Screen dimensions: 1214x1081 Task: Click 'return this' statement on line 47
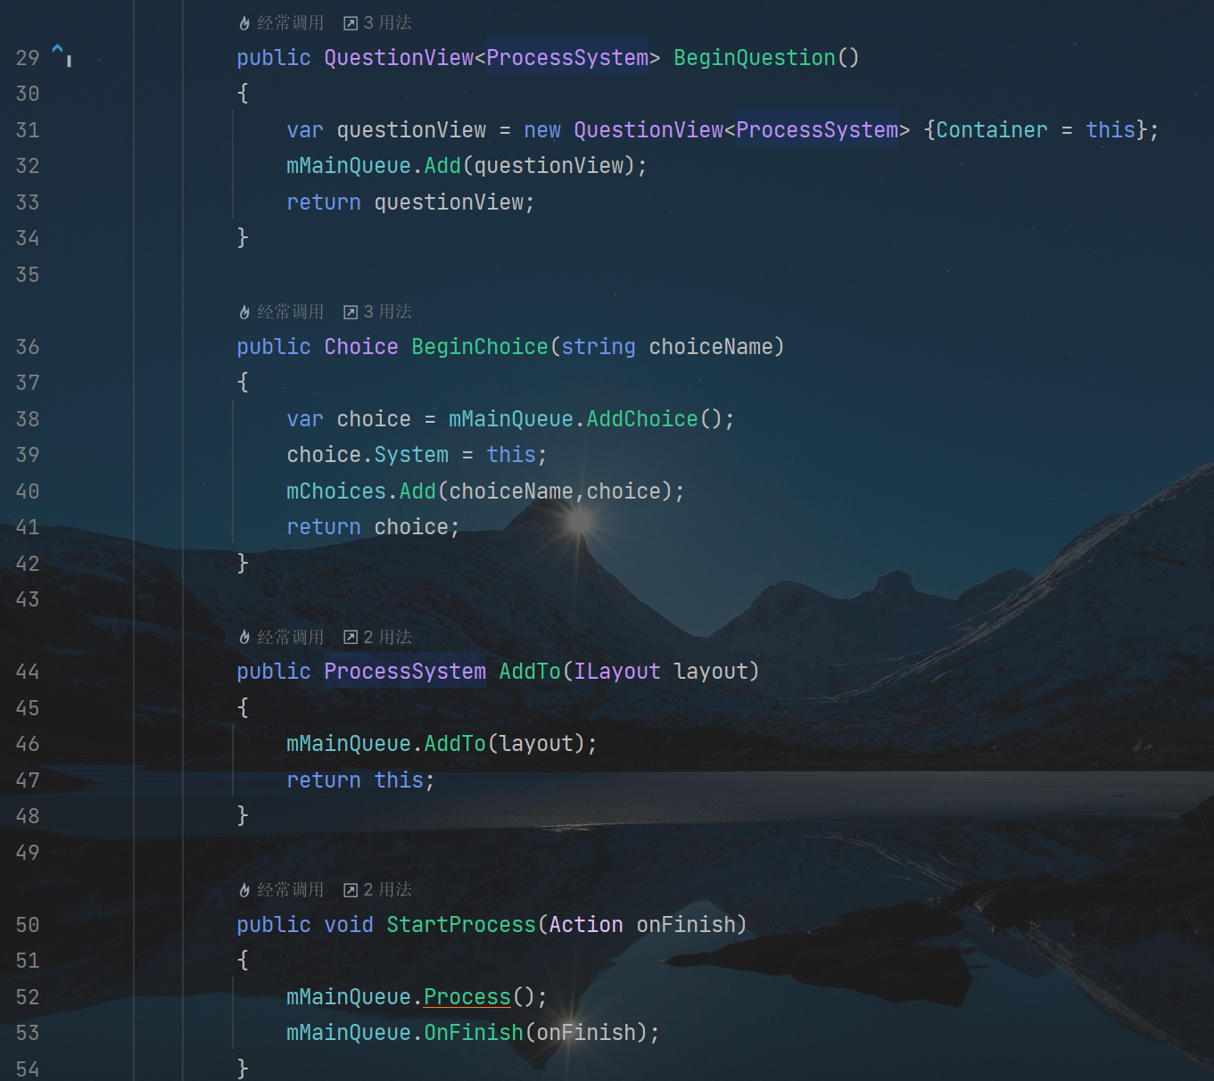click(x=360, y=780)
